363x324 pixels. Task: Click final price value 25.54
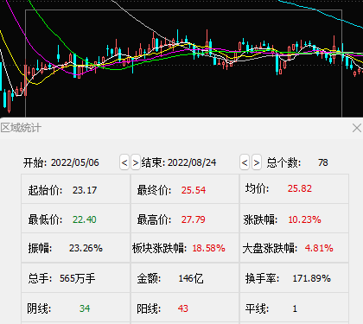point(194,190)
